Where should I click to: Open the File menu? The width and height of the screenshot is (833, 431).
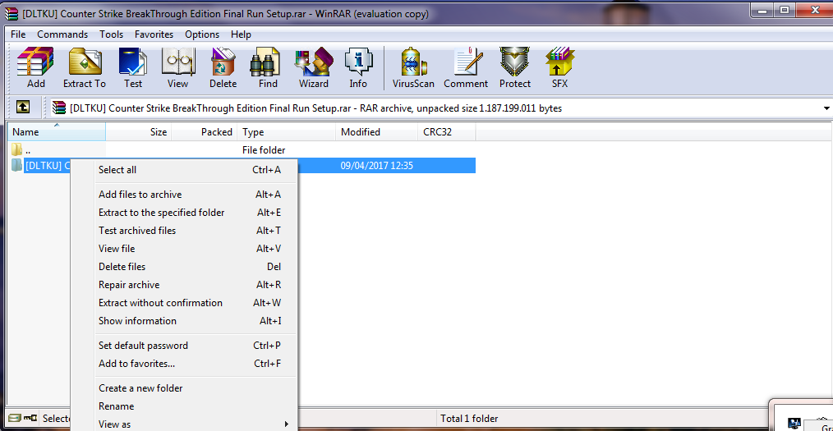tap(17, 34)
